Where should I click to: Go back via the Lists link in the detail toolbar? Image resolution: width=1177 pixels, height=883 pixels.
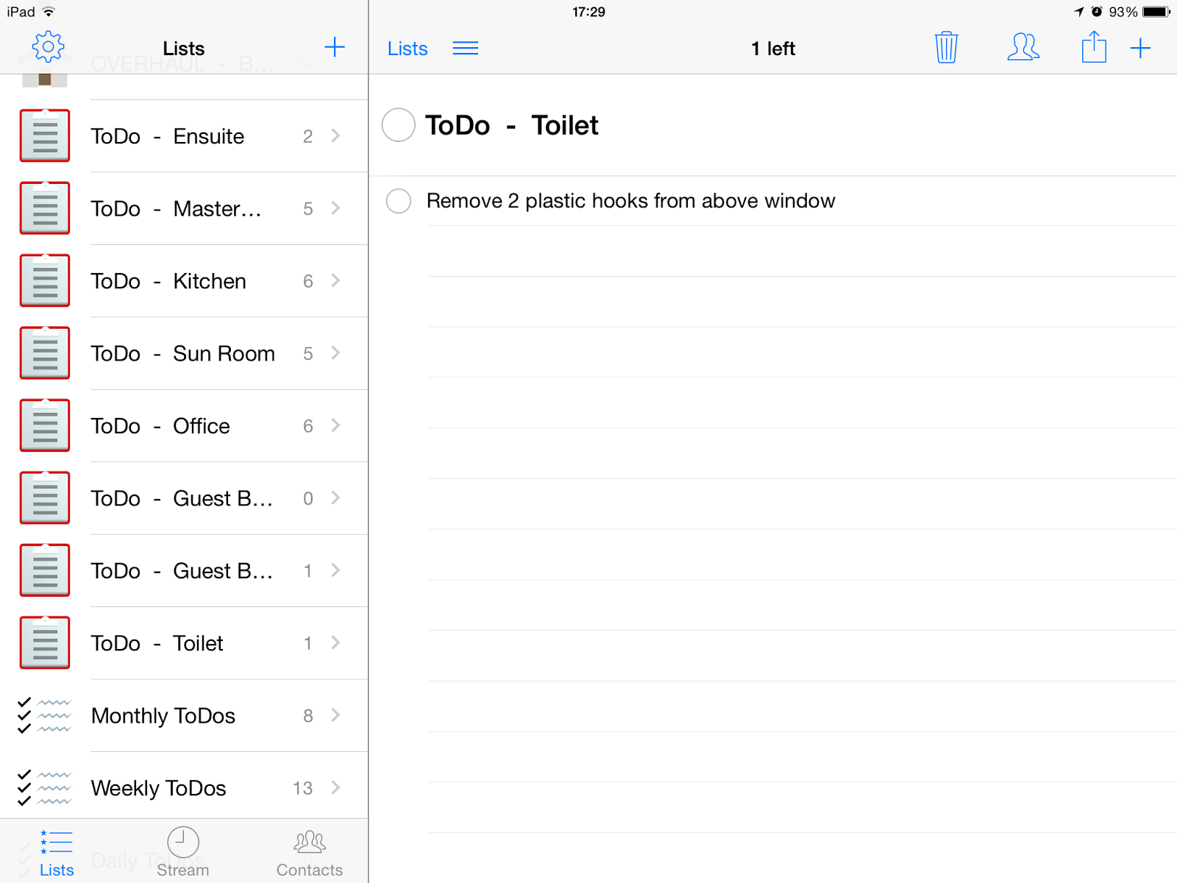coord(408,49)
